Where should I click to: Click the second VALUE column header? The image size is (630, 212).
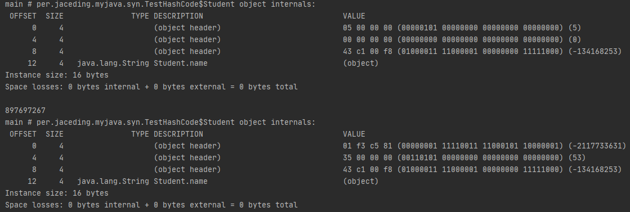(x=354, y=134)
